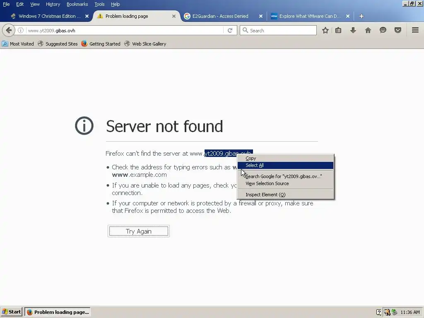Viewport: 424px width, 318px height.
Task: Choose View Selection Source
Action: click(285, 183)
